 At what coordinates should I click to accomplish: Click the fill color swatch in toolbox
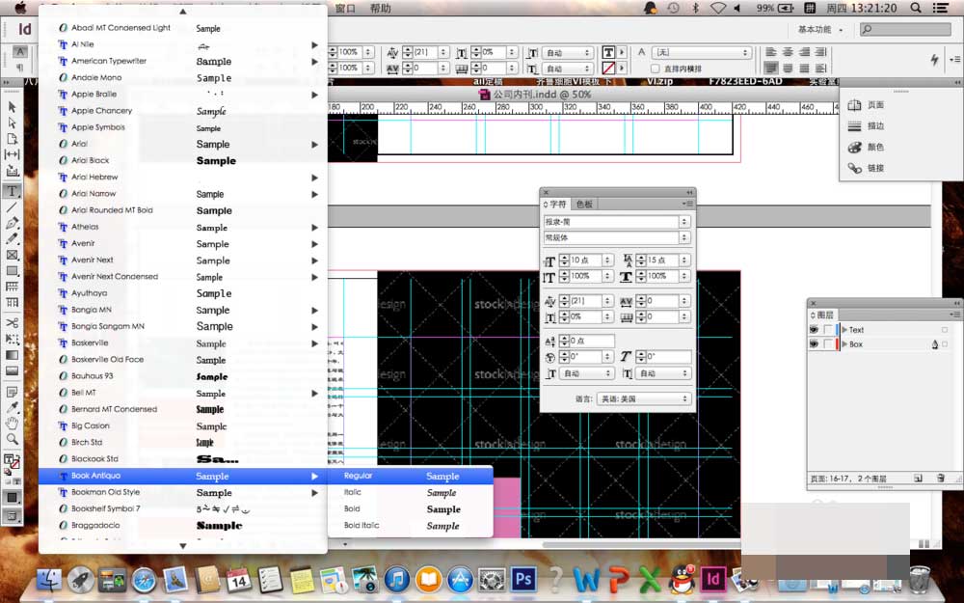click(10, 460)
